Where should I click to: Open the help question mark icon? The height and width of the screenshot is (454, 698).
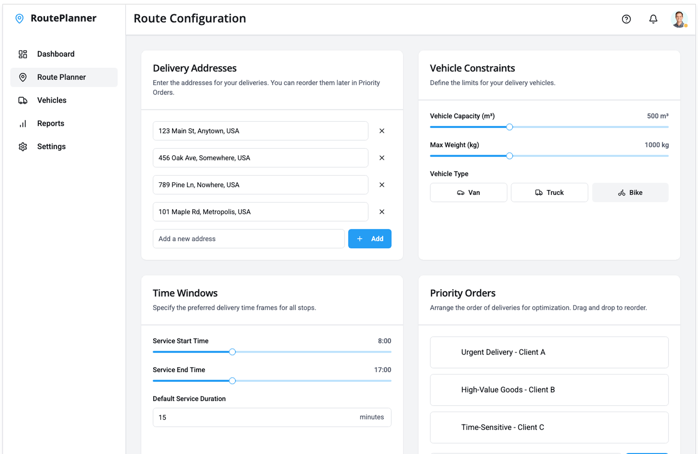(626, 19)
